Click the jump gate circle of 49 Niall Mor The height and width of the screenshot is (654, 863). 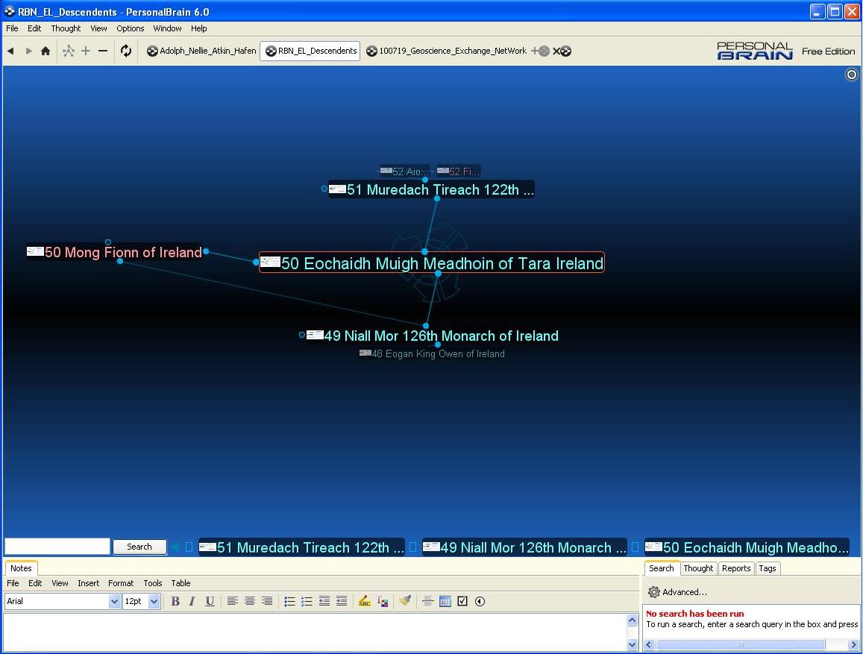click(x=301, y=334)
